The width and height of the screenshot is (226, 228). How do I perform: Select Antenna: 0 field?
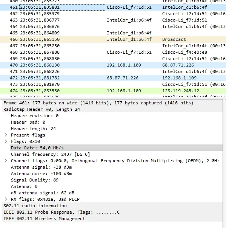(116, 186)
